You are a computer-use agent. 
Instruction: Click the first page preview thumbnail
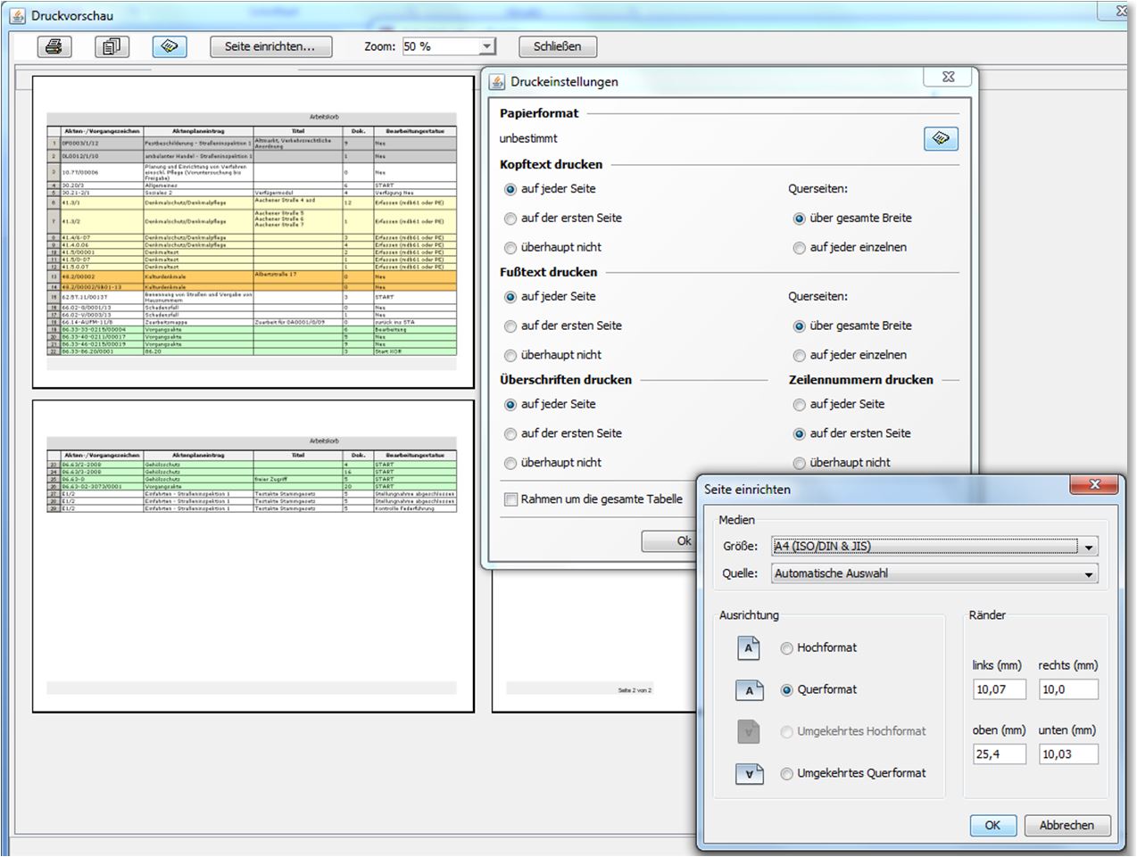(253, 232)
